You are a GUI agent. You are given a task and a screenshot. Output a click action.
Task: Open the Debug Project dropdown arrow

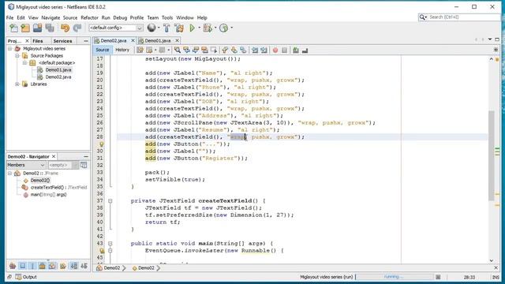[x=215, y=28]
